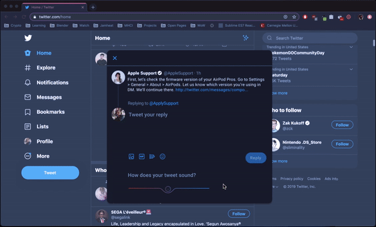Open the Blender bookmarks folder
This screenshot has height=227, width=376.
coord(59,26)
